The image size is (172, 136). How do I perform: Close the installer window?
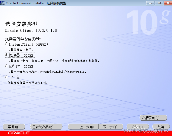(x=168, y=3)
